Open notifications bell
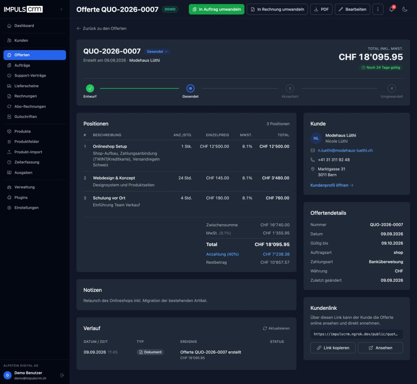Viewport: 417px width, 384px height. 391,9
